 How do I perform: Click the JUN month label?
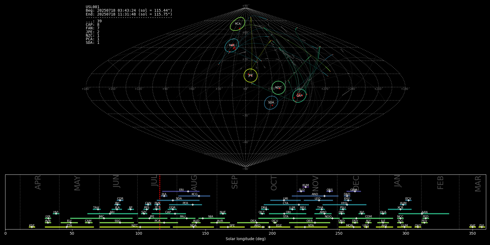(116, 181)
